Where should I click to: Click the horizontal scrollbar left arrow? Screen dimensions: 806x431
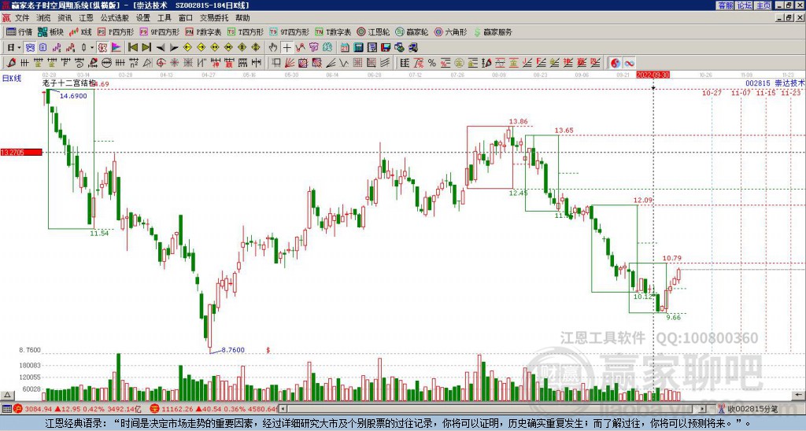(284, 409)
